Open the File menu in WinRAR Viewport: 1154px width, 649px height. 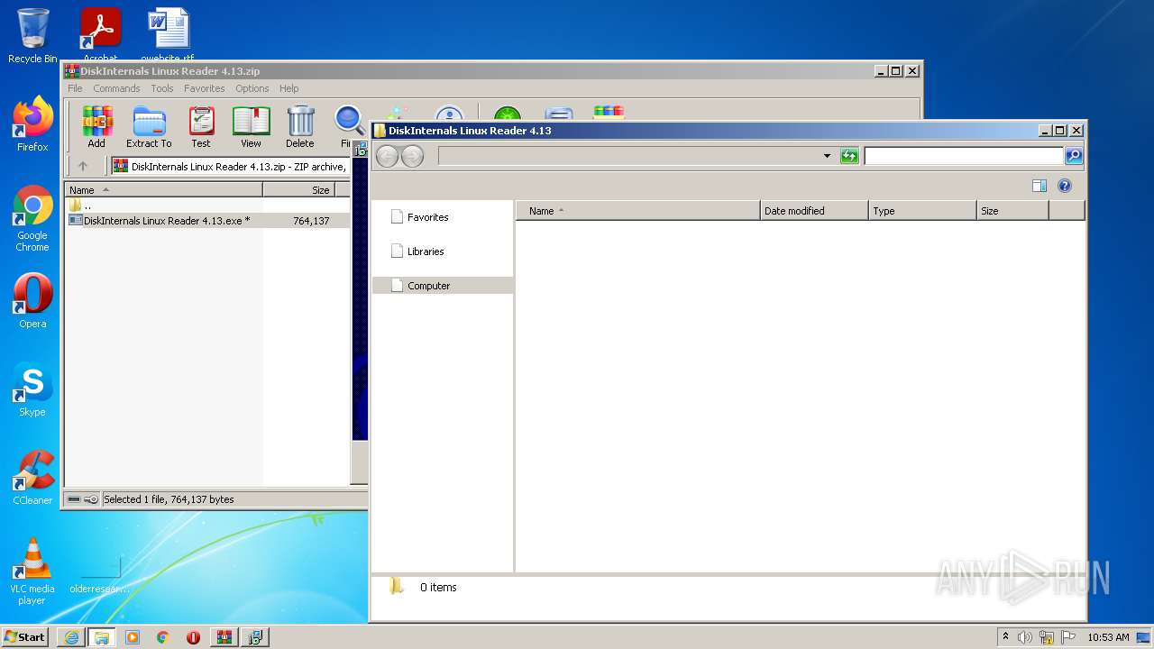point(75,88)
